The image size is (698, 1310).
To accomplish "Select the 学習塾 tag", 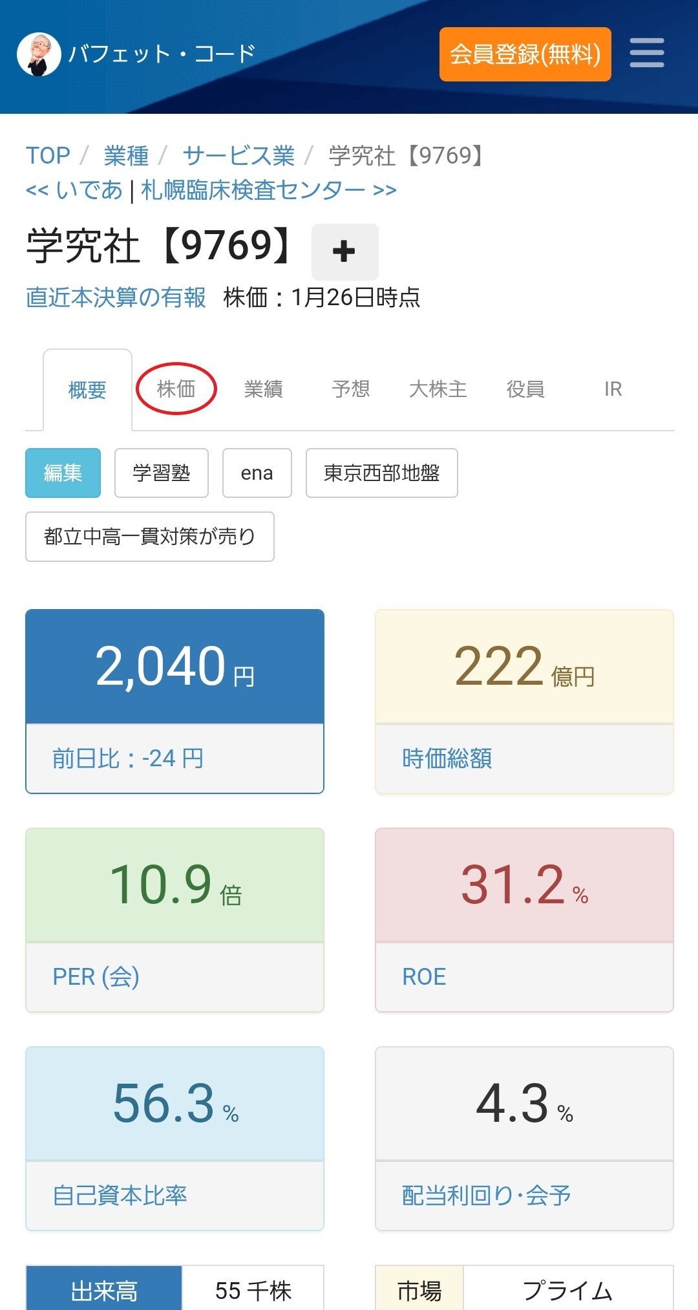I will click(x=162, y=473).
